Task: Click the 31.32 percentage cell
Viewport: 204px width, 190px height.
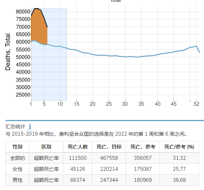Action: pyautogui.click(x=179, y=158)
